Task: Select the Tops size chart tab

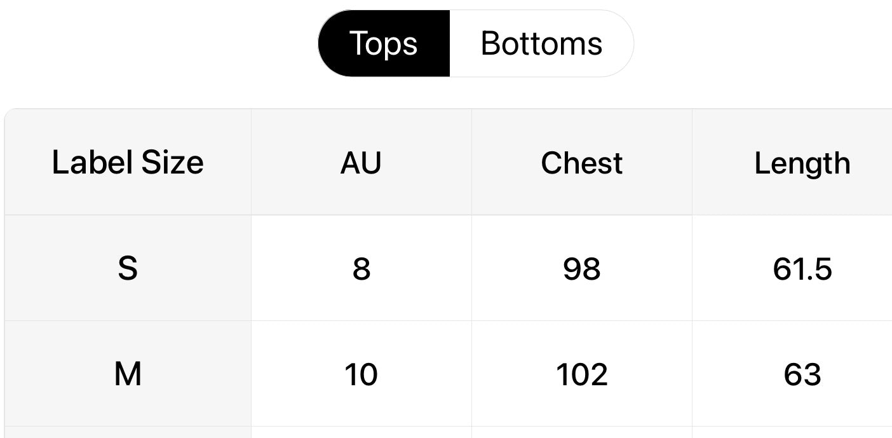Action: tap(384, 44)
